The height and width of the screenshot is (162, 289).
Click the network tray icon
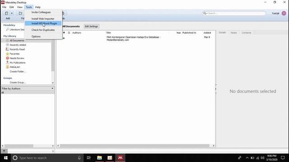tap(257, 158)
